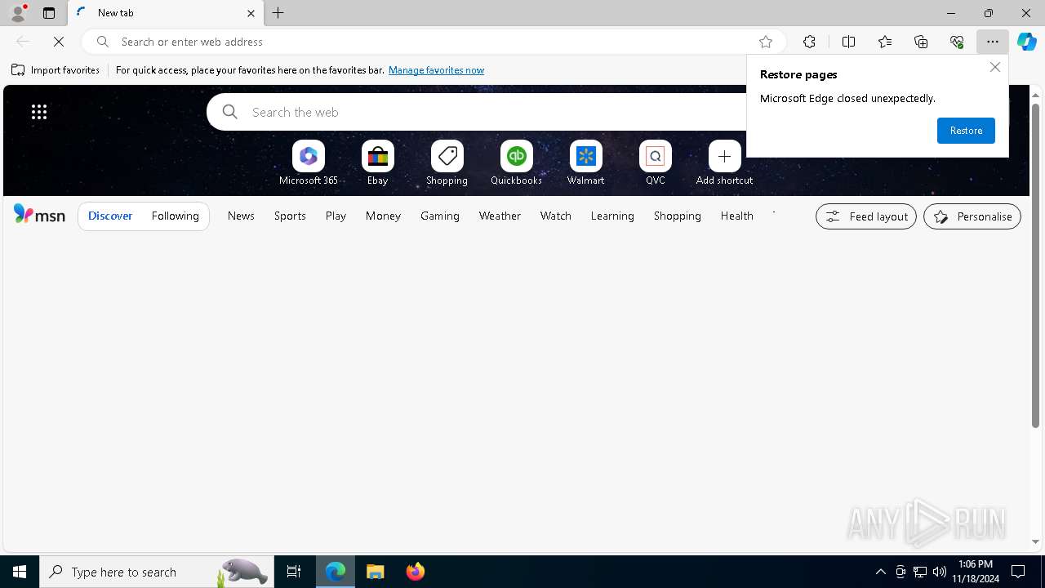This screenshot has height=588, width=1045.
Task: Toggle split screen view
Action: pos(849,42)
